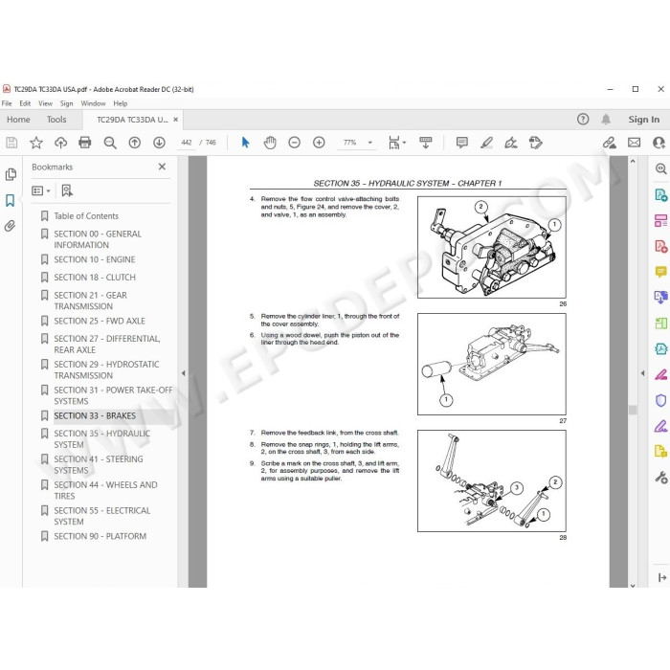
Task: Jump to SECTION 00 - GENERAL INFORMATION bookmark
Action: (98, 239)
